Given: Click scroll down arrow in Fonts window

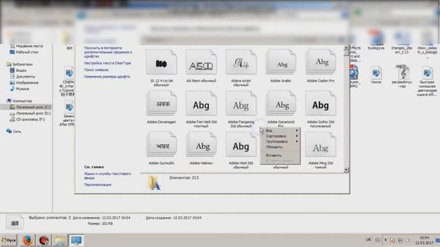Looking at the screenshot, I should 346,169.
